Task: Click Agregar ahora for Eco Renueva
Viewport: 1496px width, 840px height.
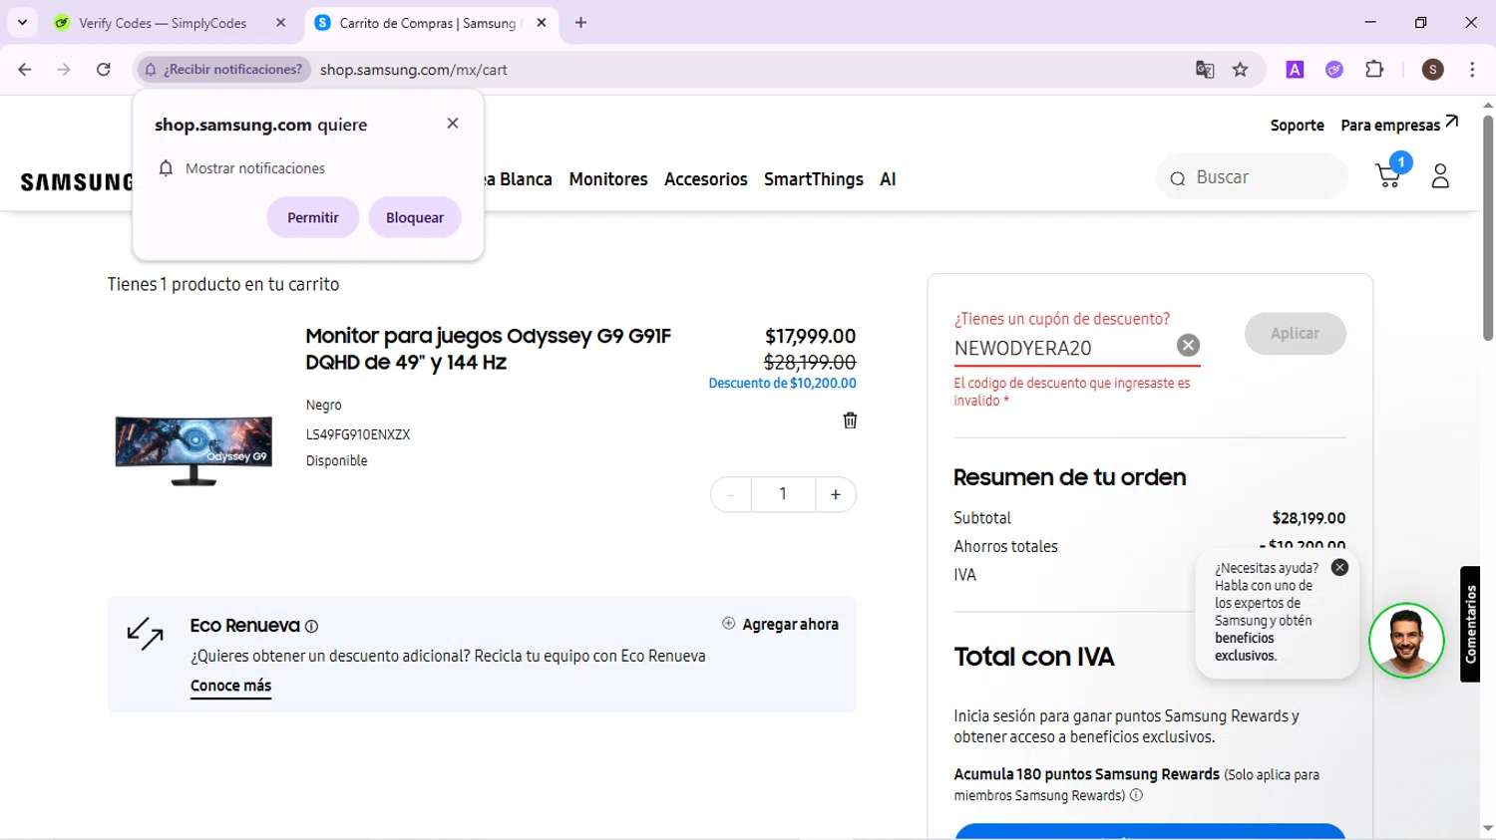Action: (780, 624)
